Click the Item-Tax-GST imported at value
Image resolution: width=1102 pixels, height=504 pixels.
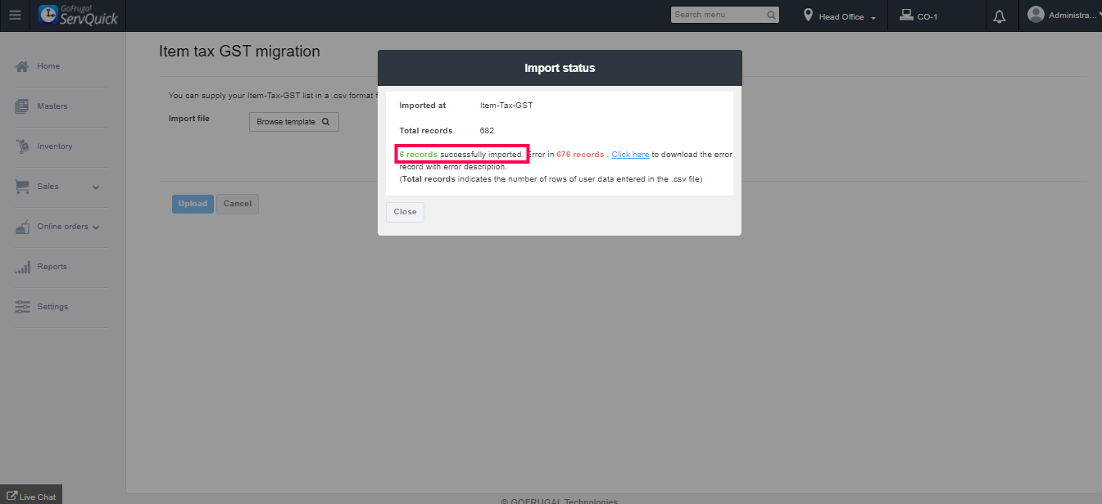pyautogui.click(x=506, y=106)
